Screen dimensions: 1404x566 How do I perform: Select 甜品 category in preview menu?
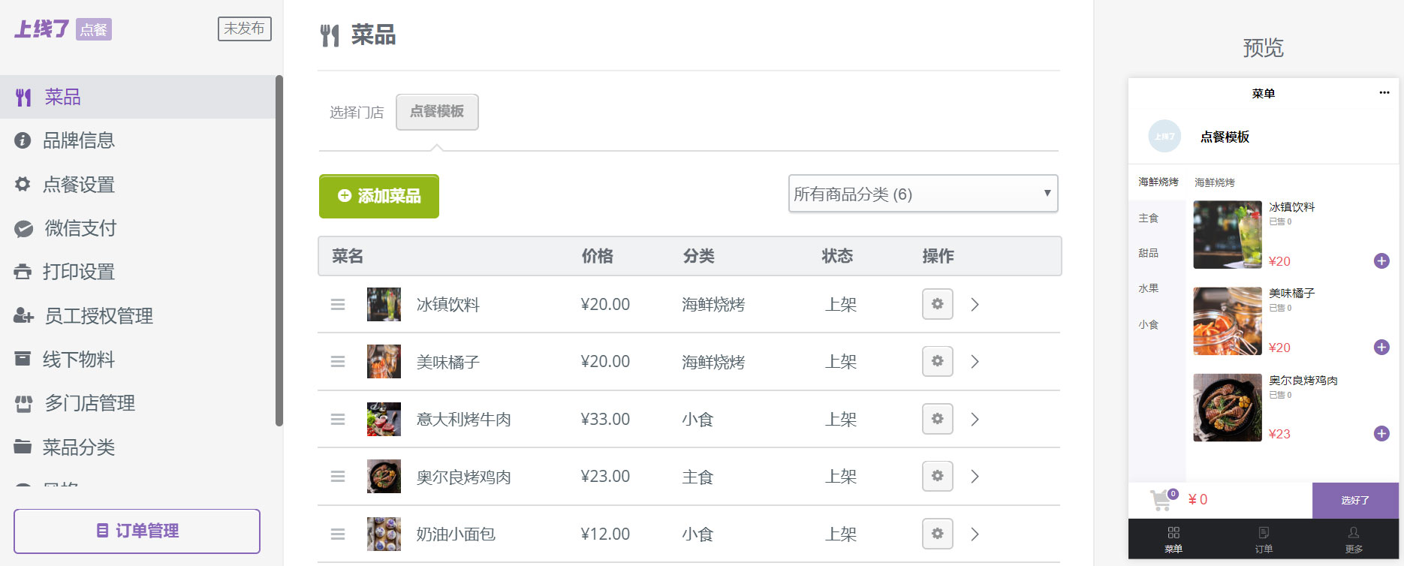(x=1148, y=253)
